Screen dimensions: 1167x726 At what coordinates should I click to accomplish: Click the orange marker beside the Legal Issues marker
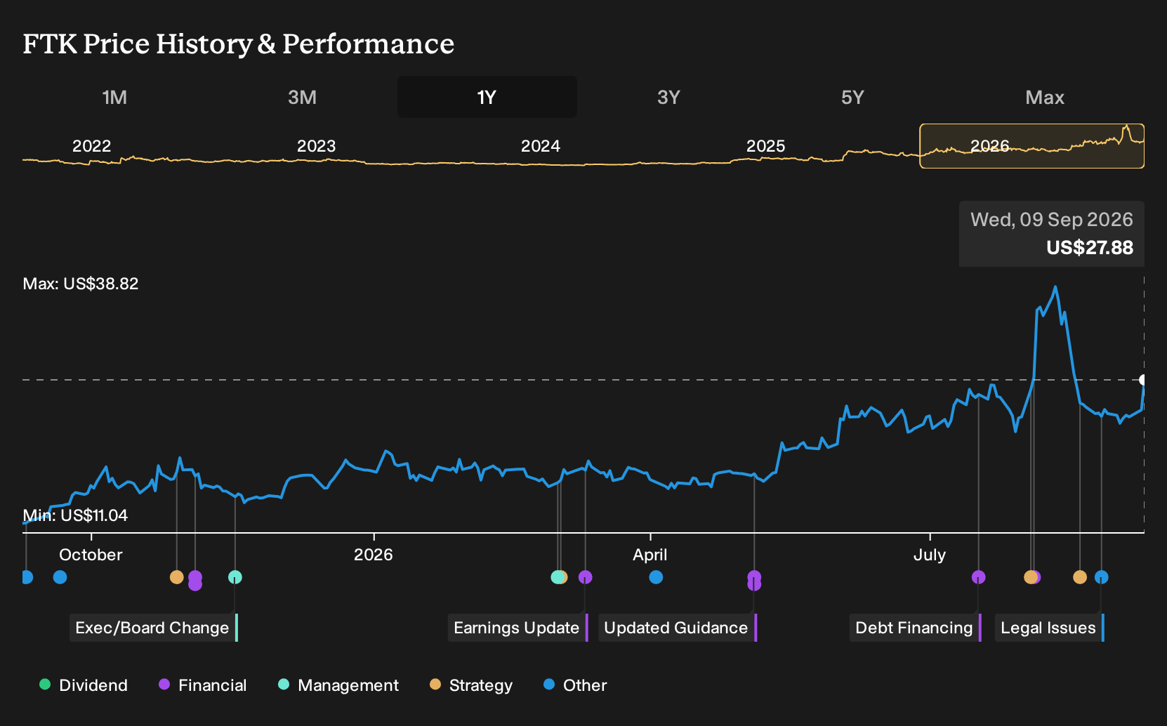pos(1080,577)
